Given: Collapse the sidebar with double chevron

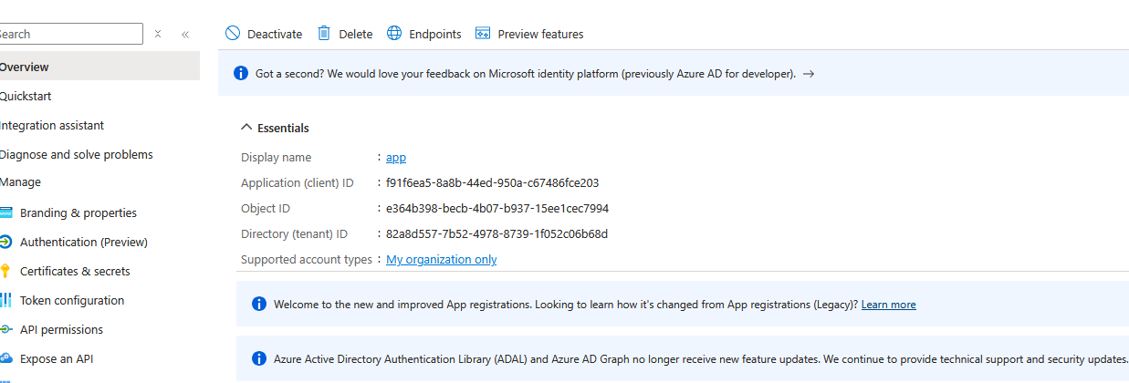Looking at the screenshot, I should pos(184,34).
